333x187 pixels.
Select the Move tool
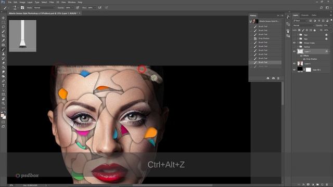(3, 18)
